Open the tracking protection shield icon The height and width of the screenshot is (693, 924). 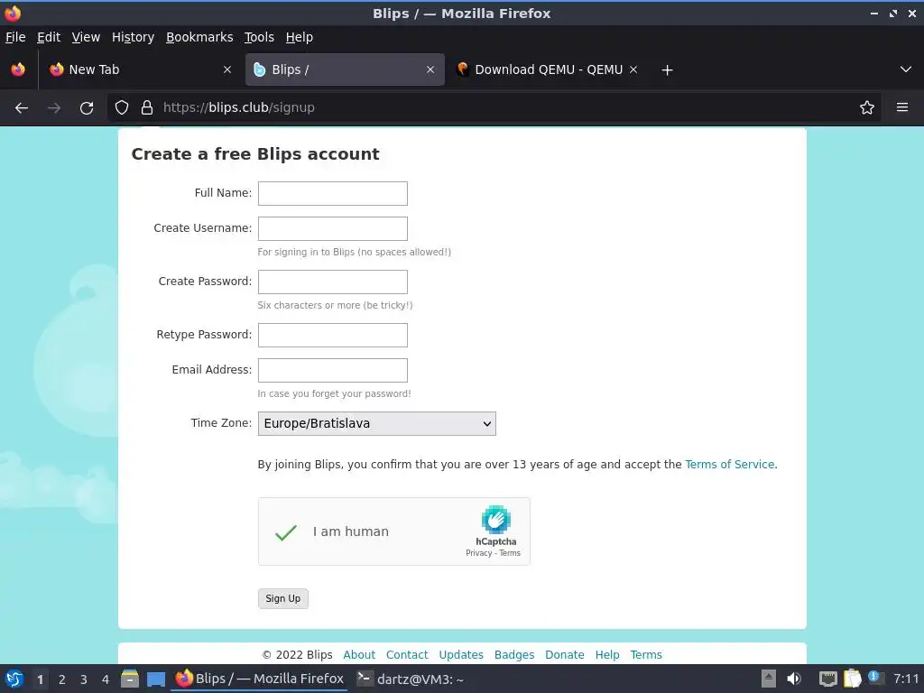122,107
